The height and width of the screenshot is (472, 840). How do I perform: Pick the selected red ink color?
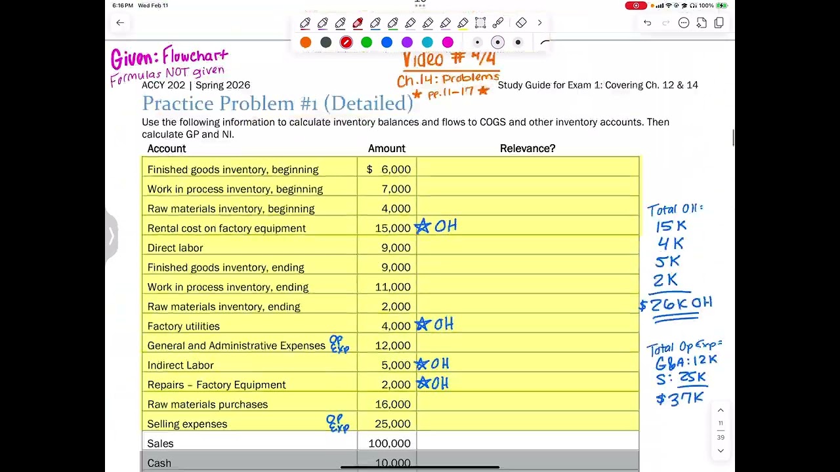click(x=346, y=42)
